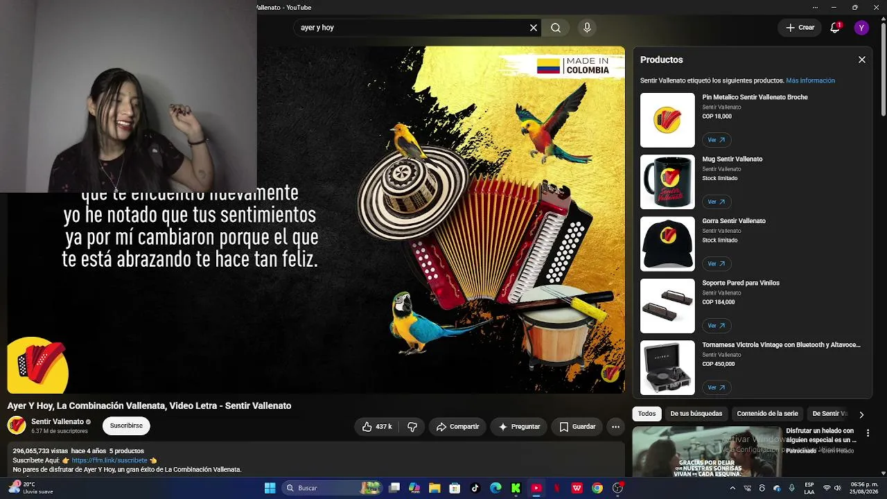Open Copilot from the taskbar
Image resolution: width=887 pixels, height=499 pixels.
click(414, 488)
